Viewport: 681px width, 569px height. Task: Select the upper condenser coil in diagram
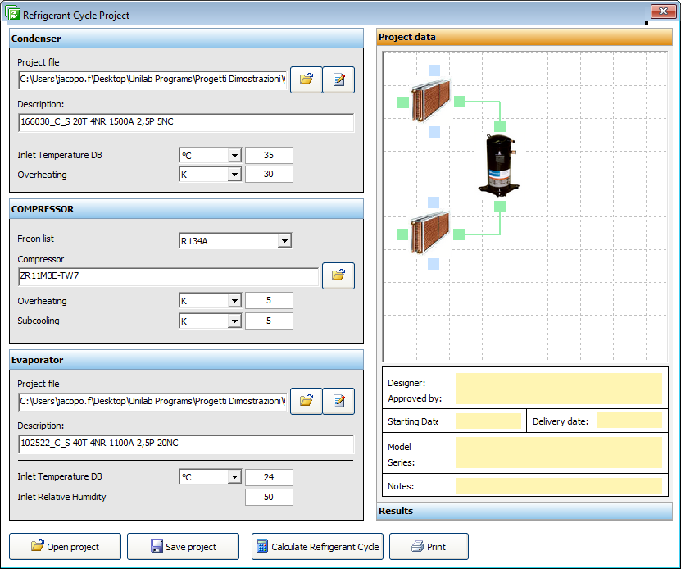coord(431,100)
